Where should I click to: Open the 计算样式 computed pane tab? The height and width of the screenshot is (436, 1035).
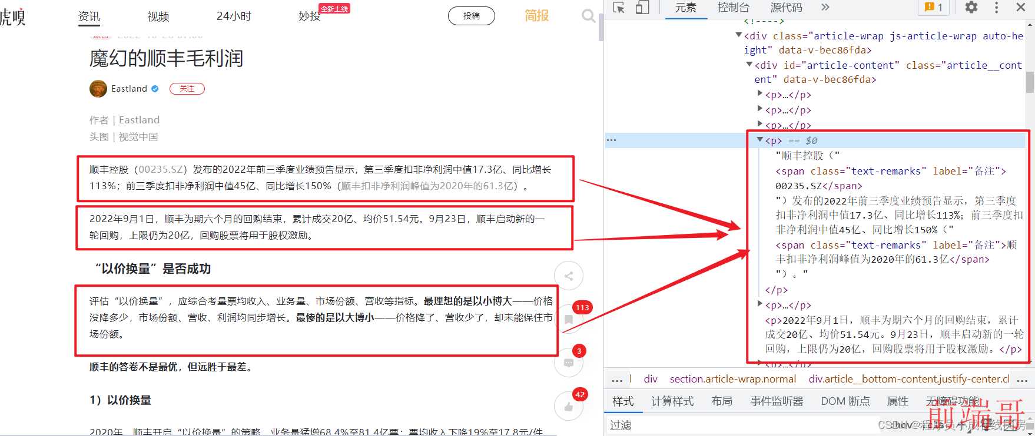tap(672, 401)
